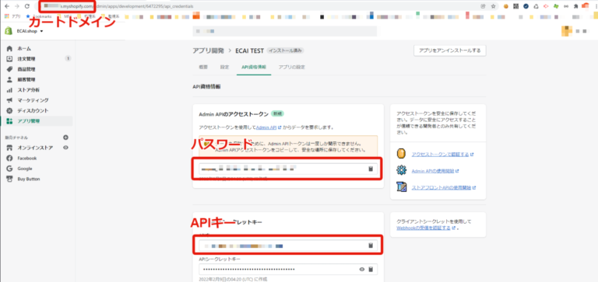Copy the API secret key with the clipboard icon
The image size is (598, 282).
(x=371, y=270)
